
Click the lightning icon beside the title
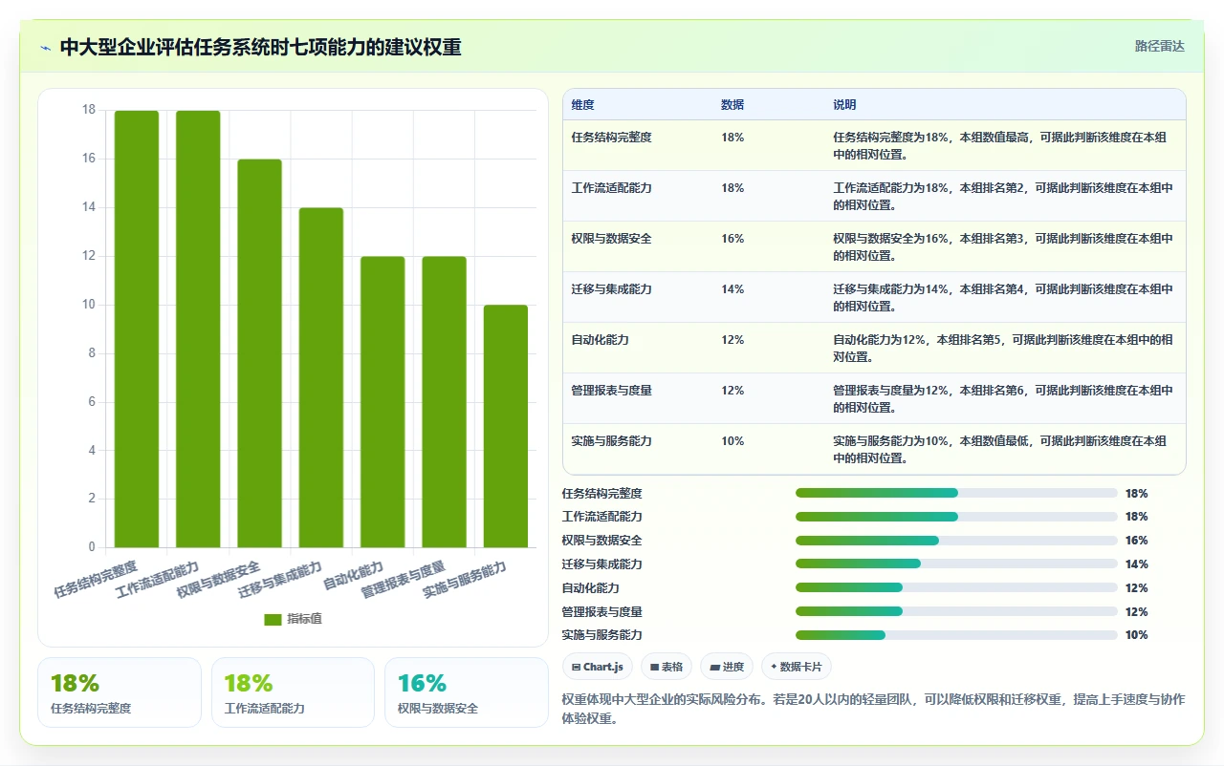[x=46, y=47]
